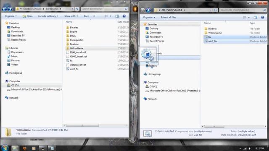Viewport: 269px width, 151px height.
Task: Sort by Type column in ZBL_PatchPublic window
Action: (x=252, y=23)
